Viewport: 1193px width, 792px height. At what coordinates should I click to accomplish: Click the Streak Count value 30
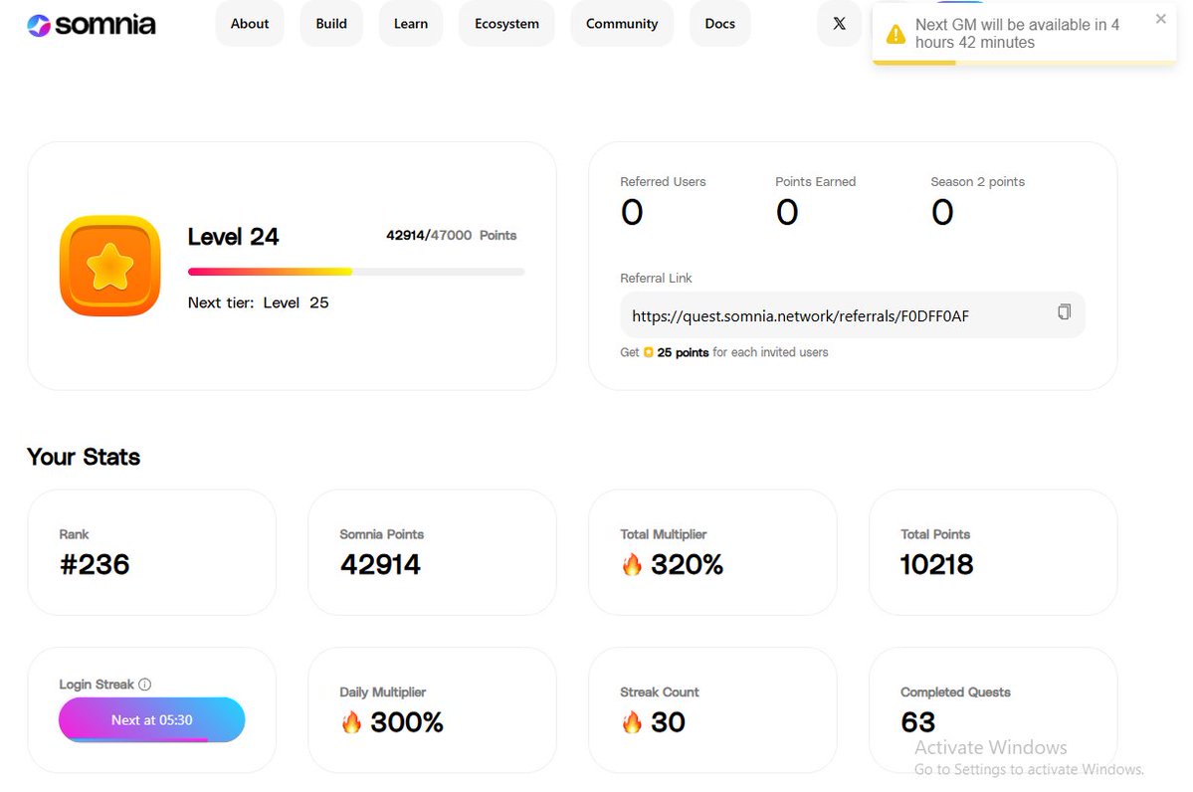(668, 722)
